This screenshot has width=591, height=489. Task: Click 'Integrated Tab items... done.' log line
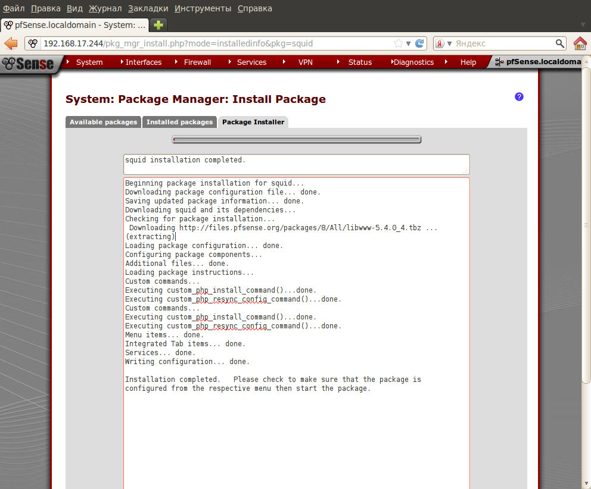coord(185,344)
